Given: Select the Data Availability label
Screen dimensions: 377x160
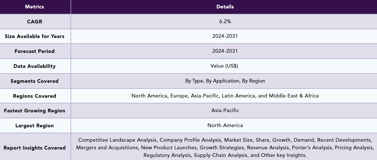Looking at the screenshot, I should (34, 66).
